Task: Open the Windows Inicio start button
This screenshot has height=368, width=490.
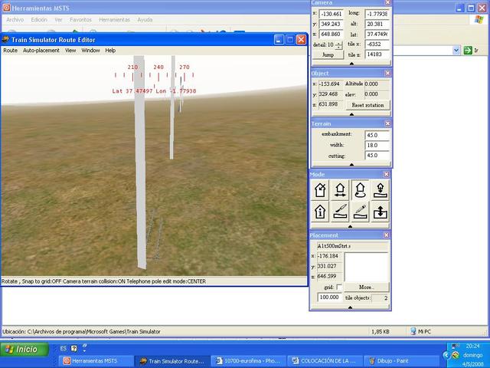Action: coord(21,349)
